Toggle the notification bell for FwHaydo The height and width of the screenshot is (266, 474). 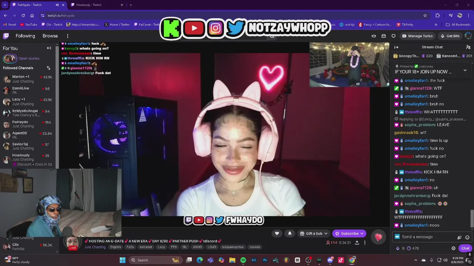point(290,233)
